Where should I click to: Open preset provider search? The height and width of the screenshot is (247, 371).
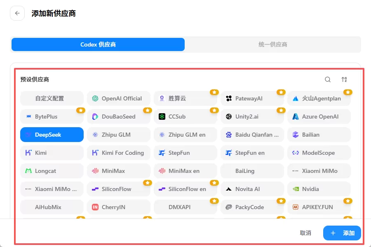(x=327, y=79)
